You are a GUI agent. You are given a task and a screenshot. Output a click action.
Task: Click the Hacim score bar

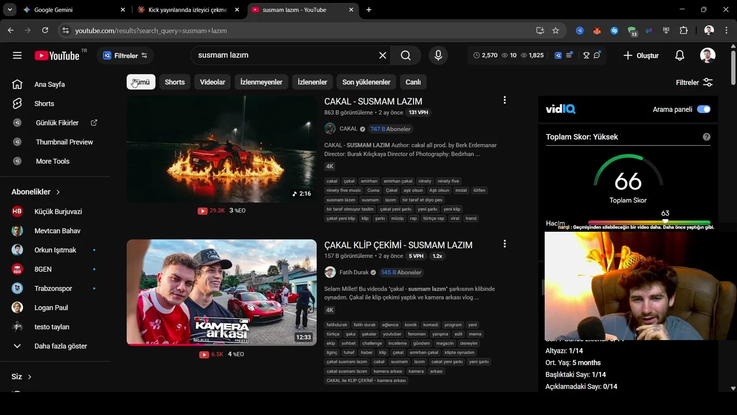pos(649,222)
